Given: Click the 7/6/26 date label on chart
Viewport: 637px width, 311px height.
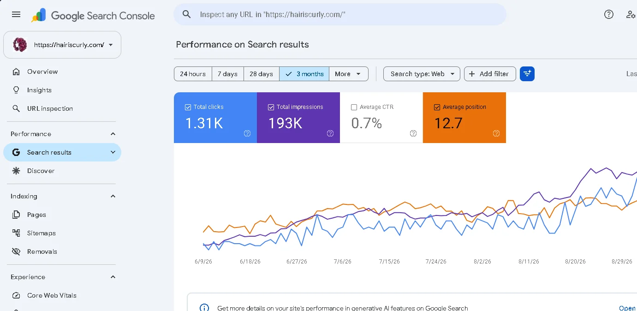Looking at the screenshot, I should 342,261.
